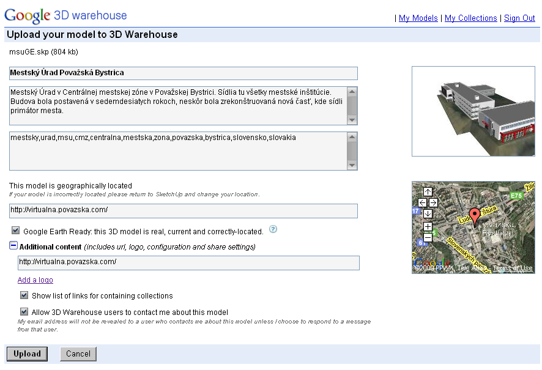Select the red location pin on map

(475, 216)
